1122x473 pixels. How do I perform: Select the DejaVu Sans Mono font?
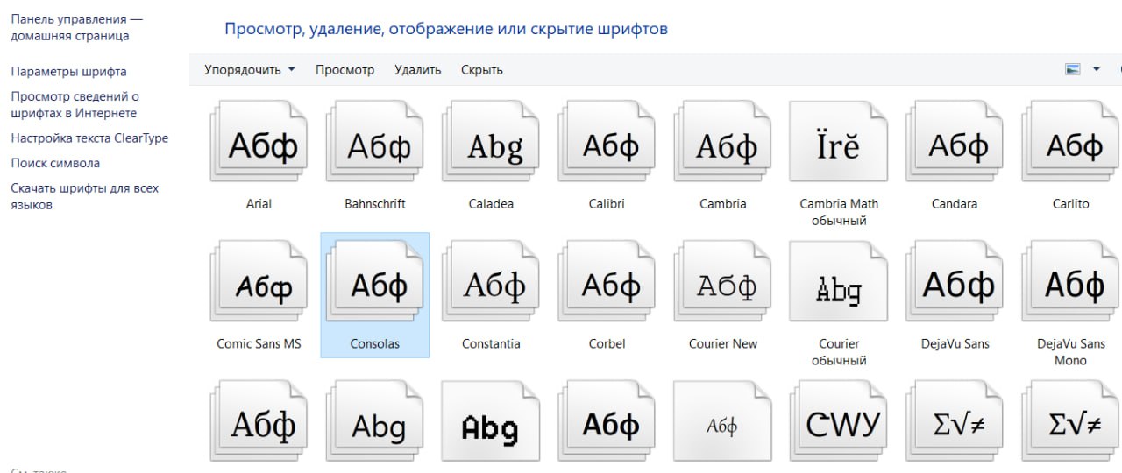click(x=1070, y=286)
